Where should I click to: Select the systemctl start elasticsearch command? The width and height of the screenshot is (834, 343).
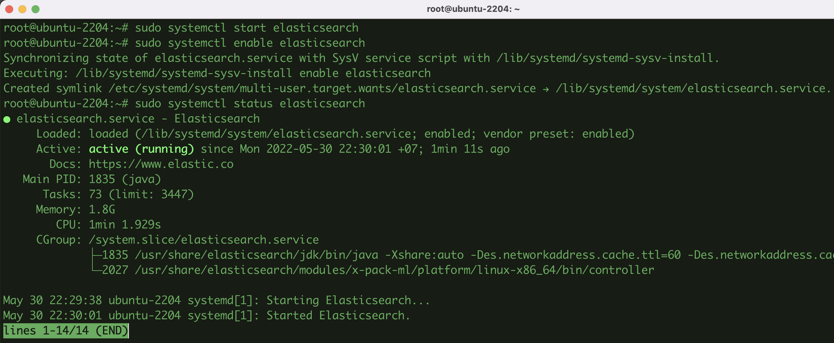click(x=247, y=28)
